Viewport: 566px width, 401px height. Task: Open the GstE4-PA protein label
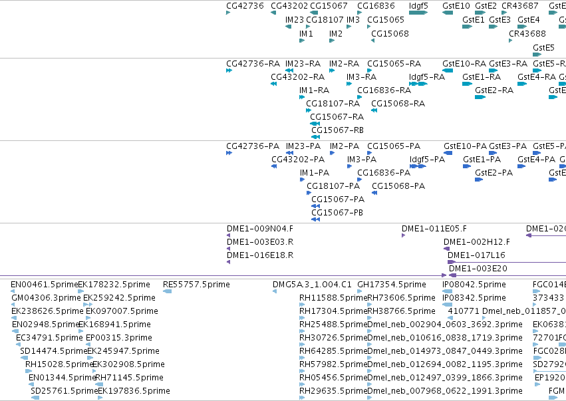click(536, 160)
